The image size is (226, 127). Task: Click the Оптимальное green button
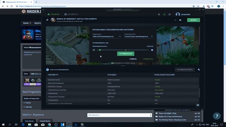126,54
